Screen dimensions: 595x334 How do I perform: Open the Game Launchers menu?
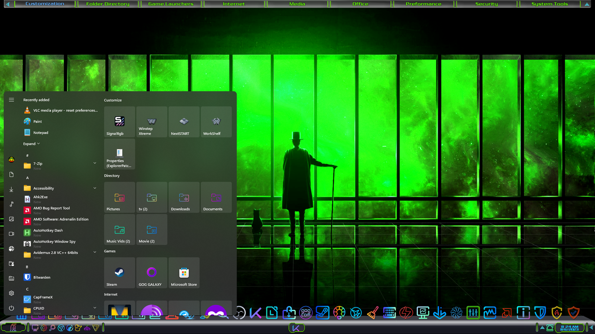point(171,4)
